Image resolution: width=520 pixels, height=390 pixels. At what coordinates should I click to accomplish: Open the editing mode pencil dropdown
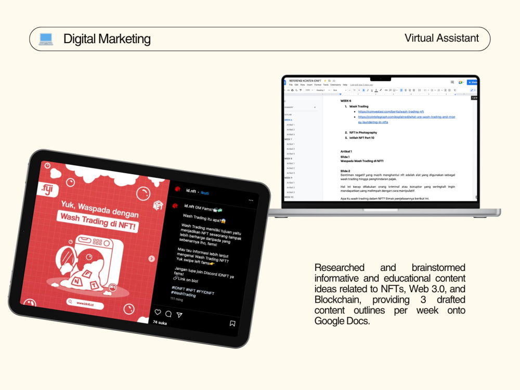473,90
